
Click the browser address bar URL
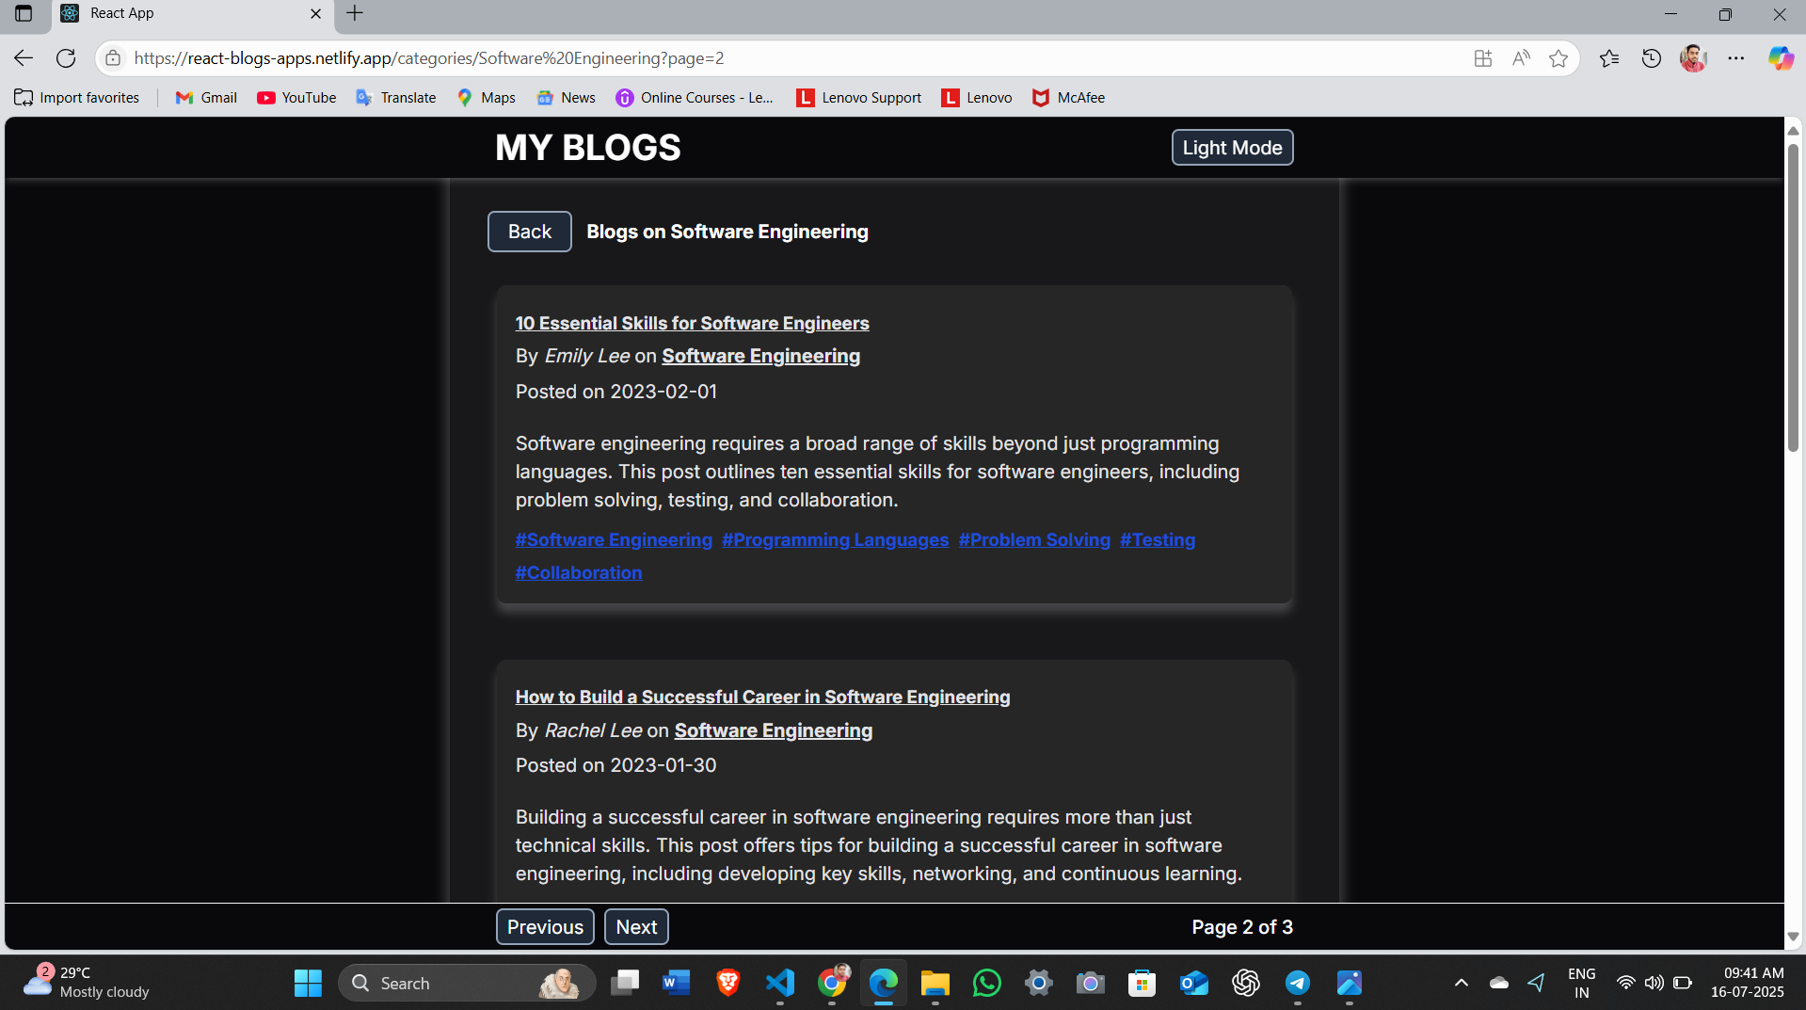tap(429, 58)
